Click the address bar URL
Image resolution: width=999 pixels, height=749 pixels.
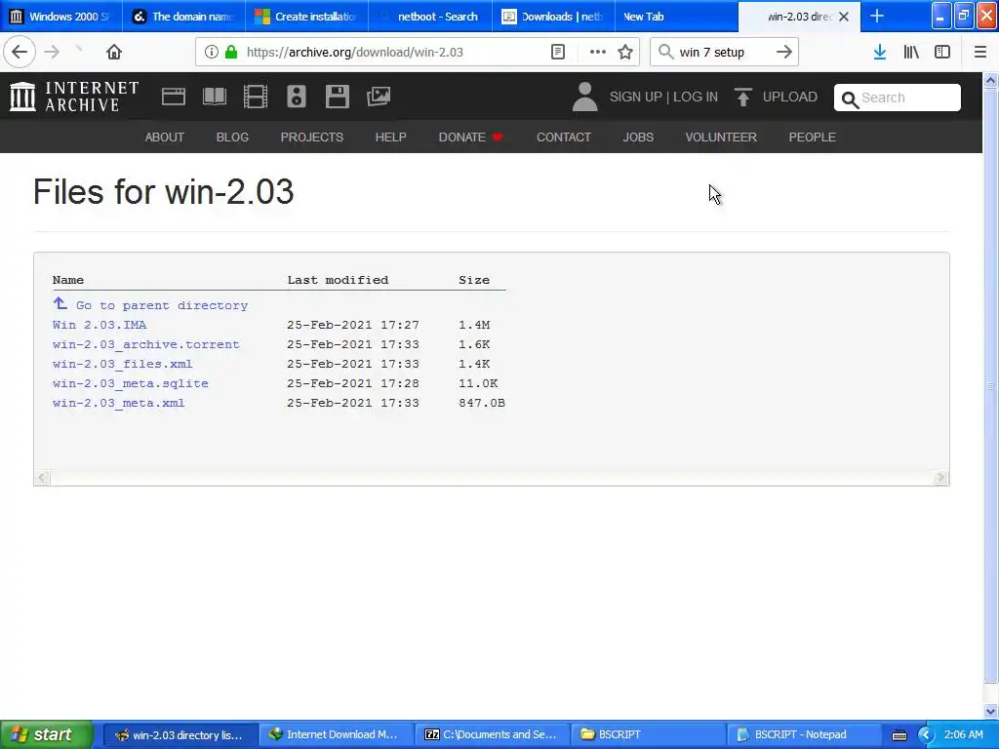tap(355, 53)
